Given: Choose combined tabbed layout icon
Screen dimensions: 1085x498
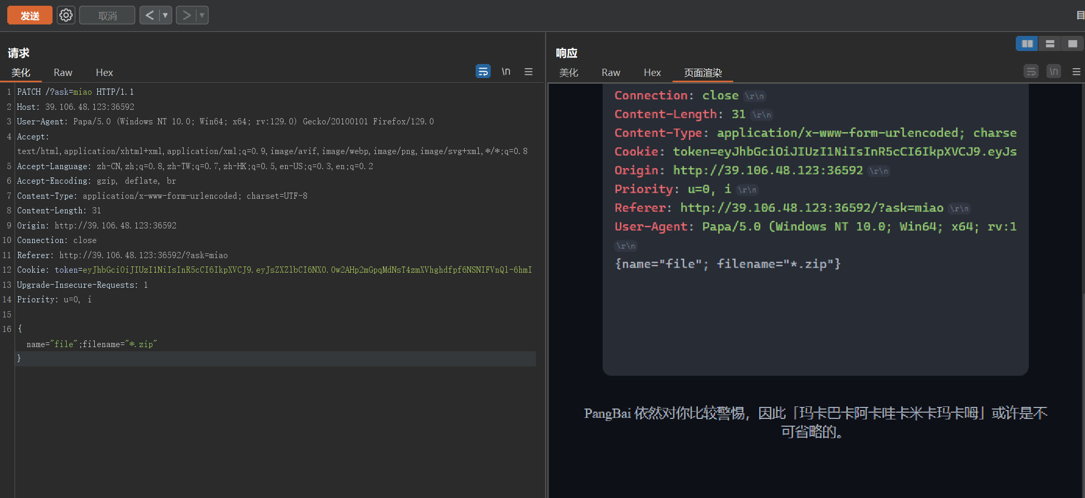Looking at the screenshot, I should pyautogui.click(x=1073, y=44).
